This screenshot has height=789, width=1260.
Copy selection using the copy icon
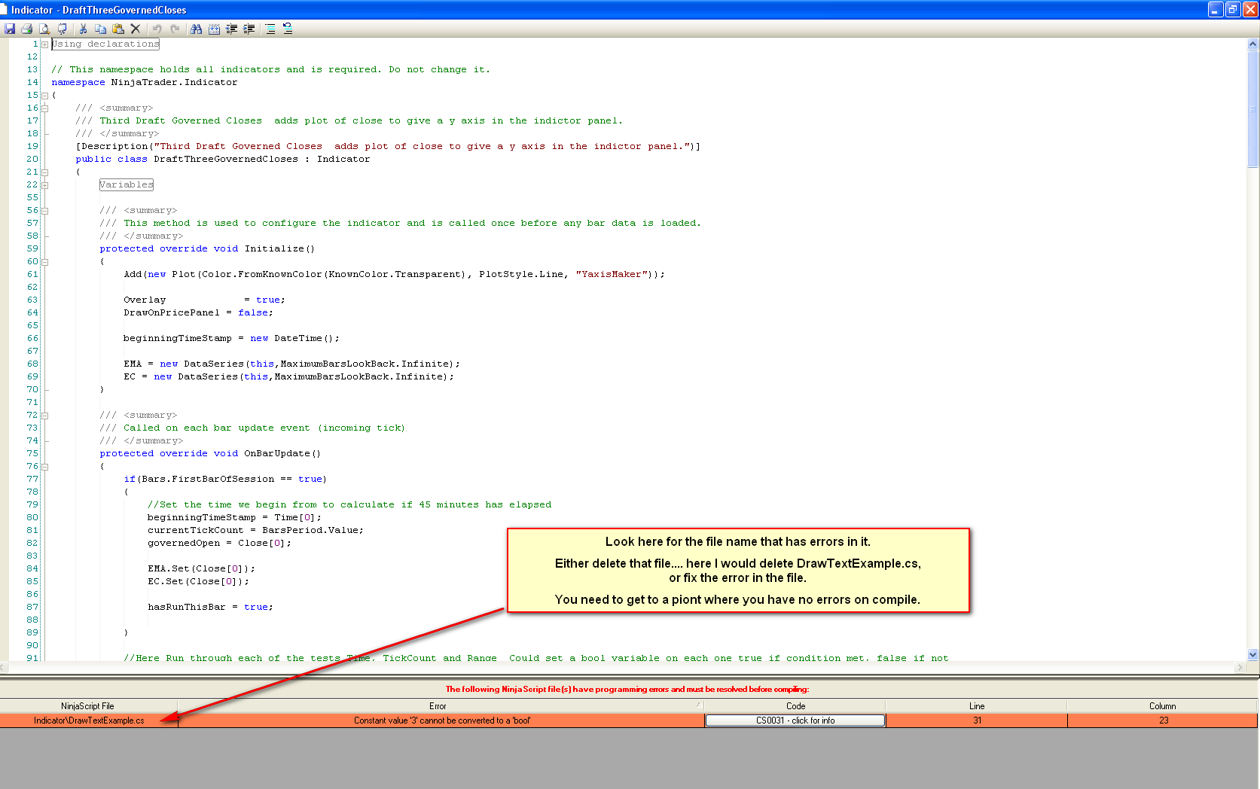coord(100,29)
